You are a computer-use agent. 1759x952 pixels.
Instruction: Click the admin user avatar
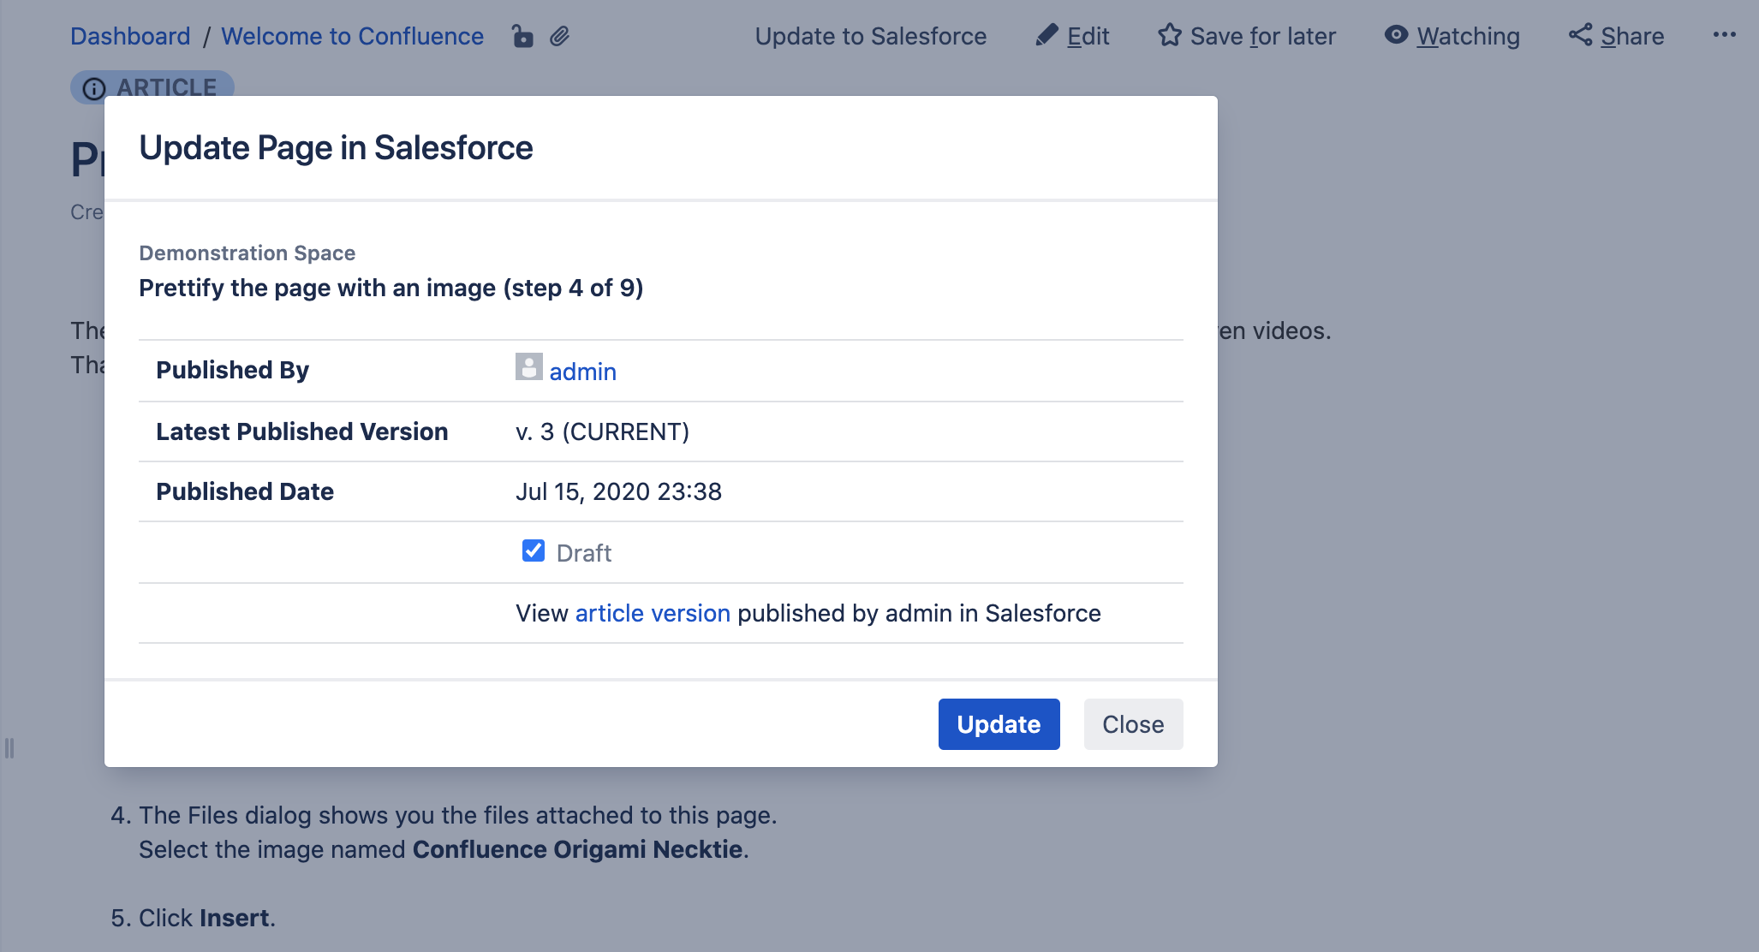[528, 367]
